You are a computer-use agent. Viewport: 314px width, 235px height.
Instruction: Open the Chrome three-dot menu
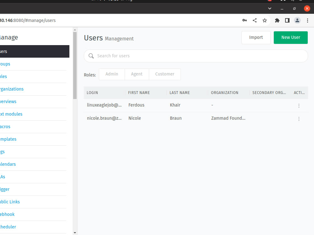point(308,20)
